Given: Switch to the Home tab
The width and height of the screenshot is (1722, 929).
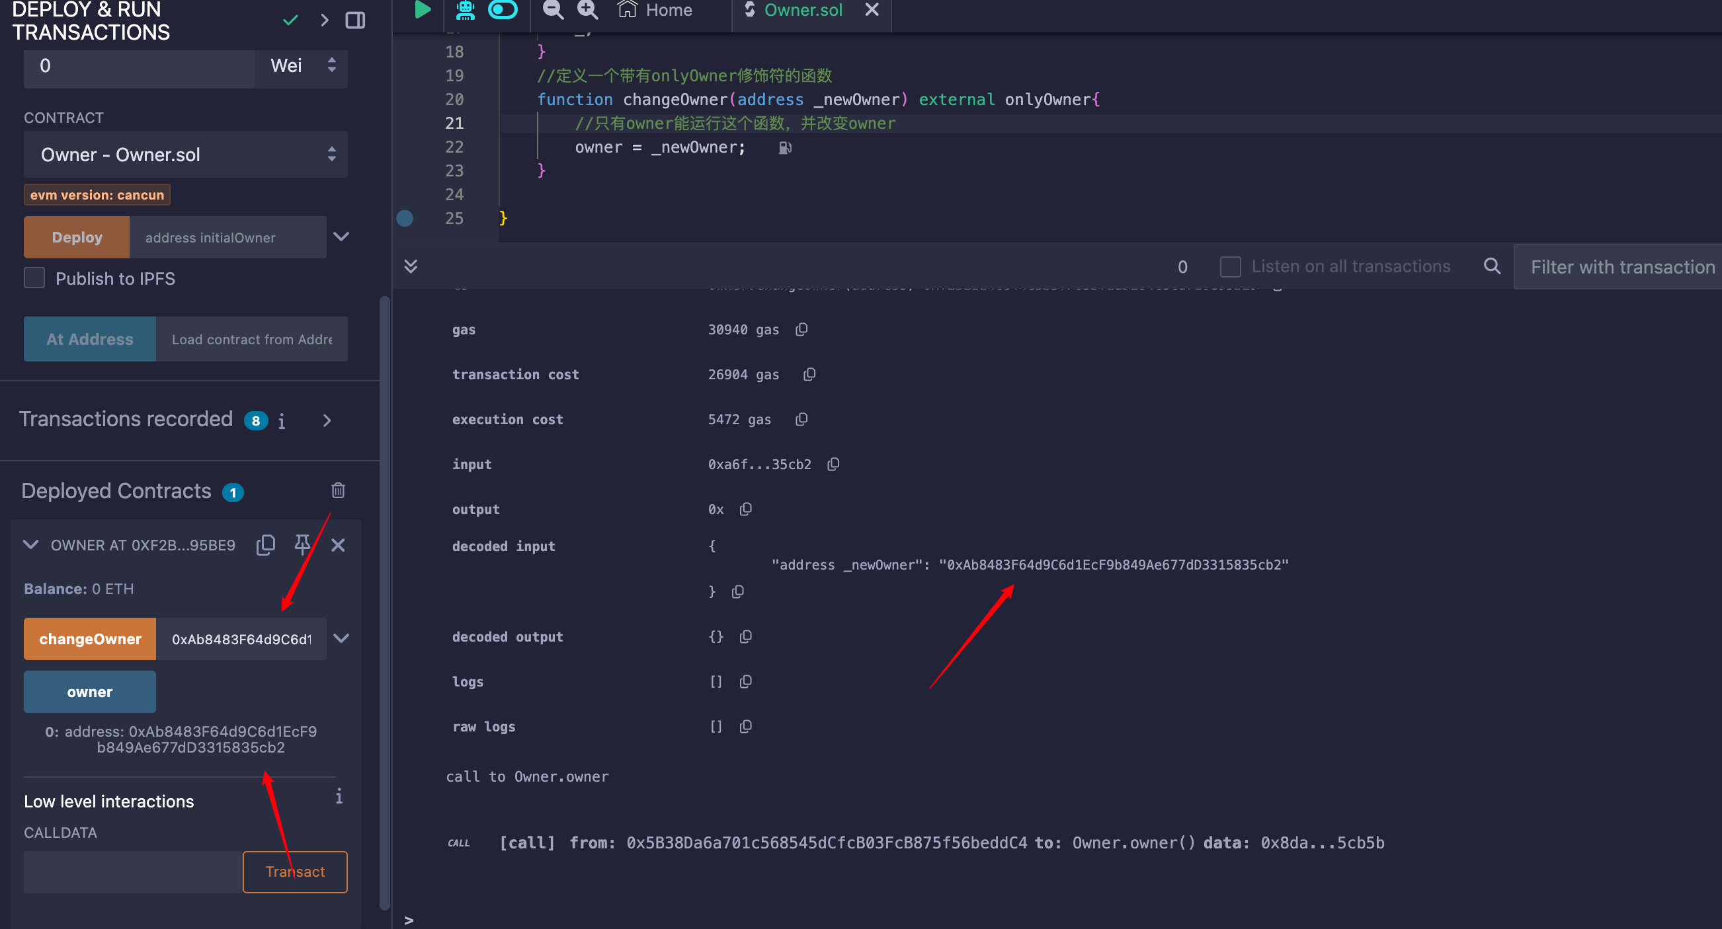Looking at the screenshot, I should (x=655, y=10).
